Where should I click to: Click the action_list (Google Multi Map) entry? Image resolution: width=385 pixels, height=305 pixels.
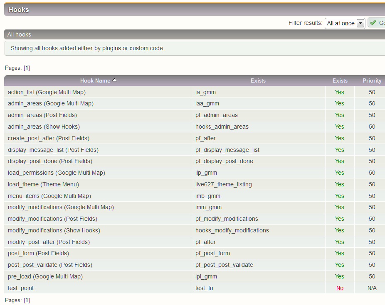coord(47,92)
